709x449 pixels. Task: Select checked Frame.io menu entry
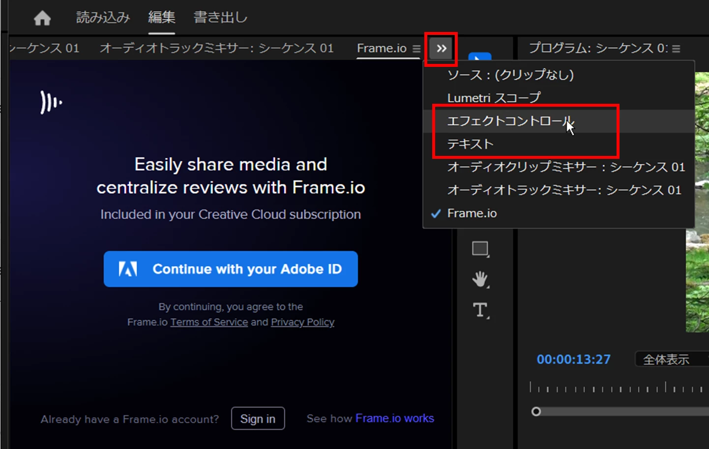pyautogui.click(x=559, y=213)
